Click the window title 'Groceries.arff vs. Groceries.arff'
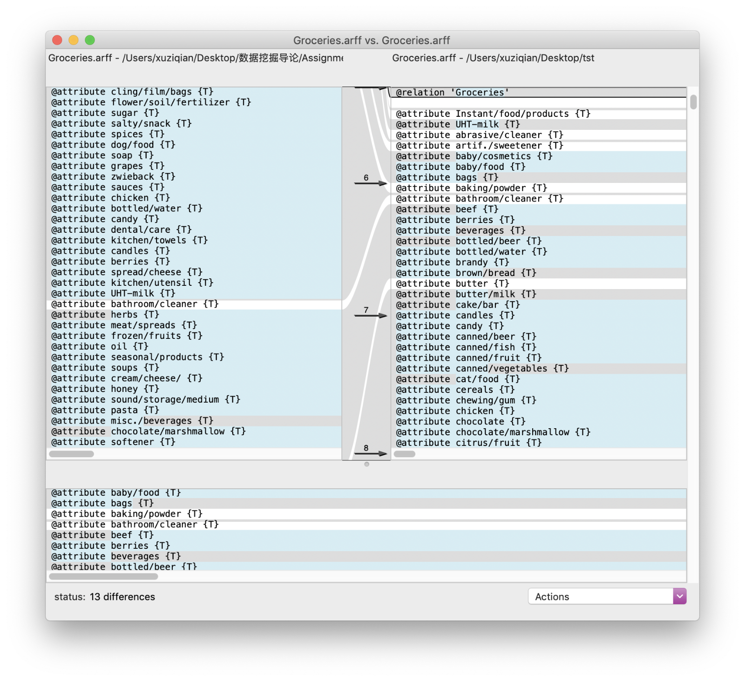This screenshot has width=745, height=681. pyautogui.click(x=372, y=40)
